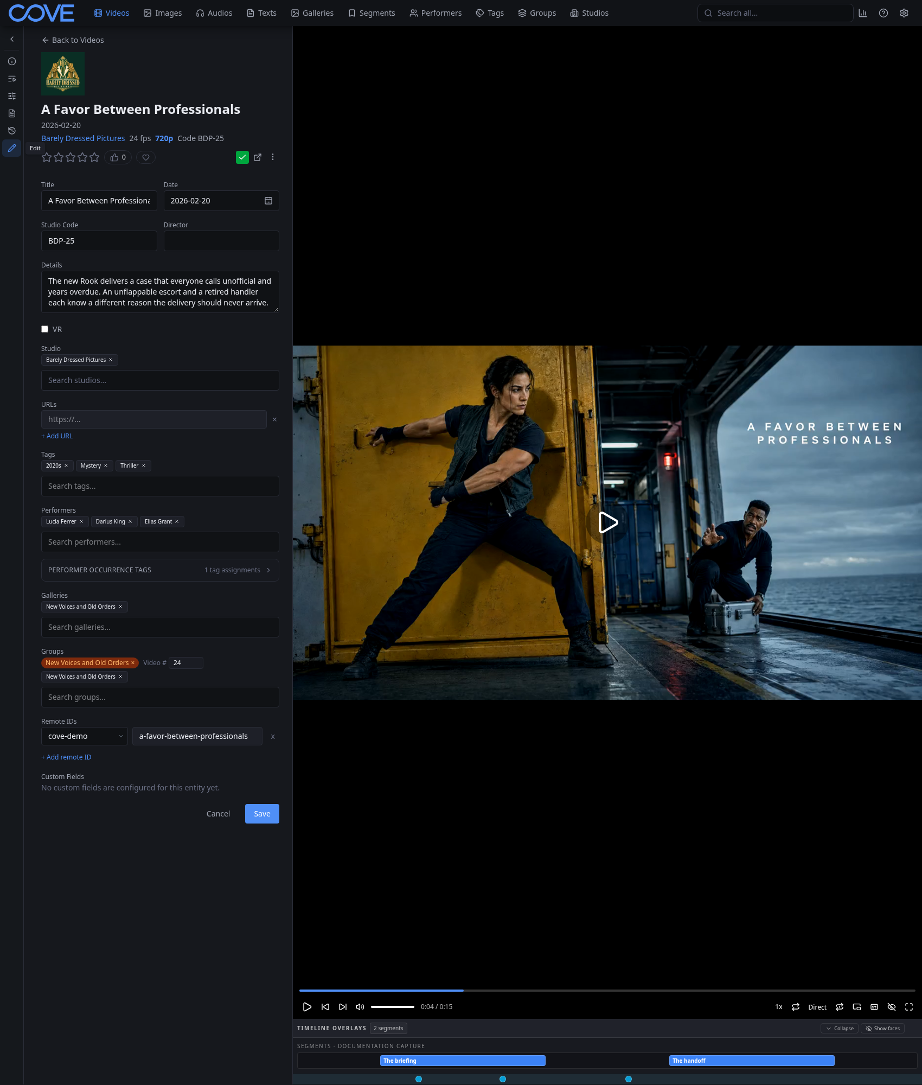Open the date picker calendar icon
Image resolution: width=922 pixels, height=1085 pixels.
click(x=268, y=201)
